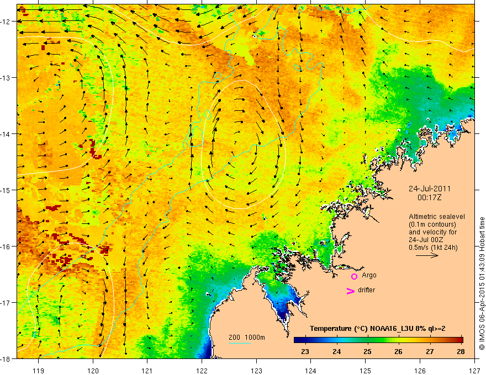Screen dimensions: 486x375
Task: Click the color bar value 25
Action: click(x=368, y=352)
